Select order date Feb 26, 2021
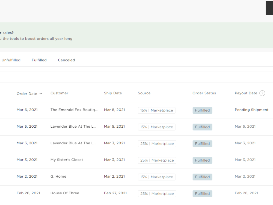This screenshot has width=273, height=205. click(28, 193)
